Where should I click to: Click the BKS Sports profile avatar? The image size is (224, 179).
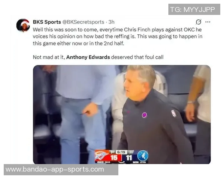[x=23, y=25]
